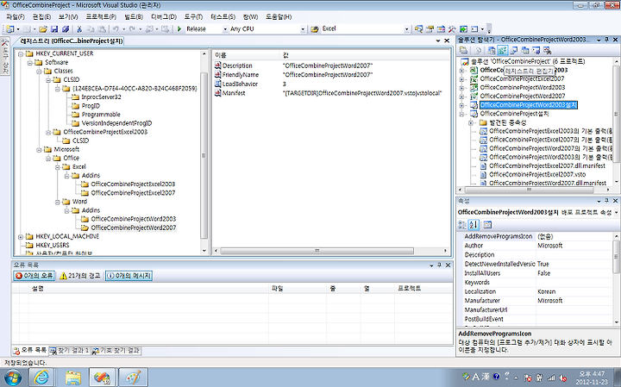
Task: Toggle the 0개의 메시지 messages filter
Action: click(x=129, y=276)
